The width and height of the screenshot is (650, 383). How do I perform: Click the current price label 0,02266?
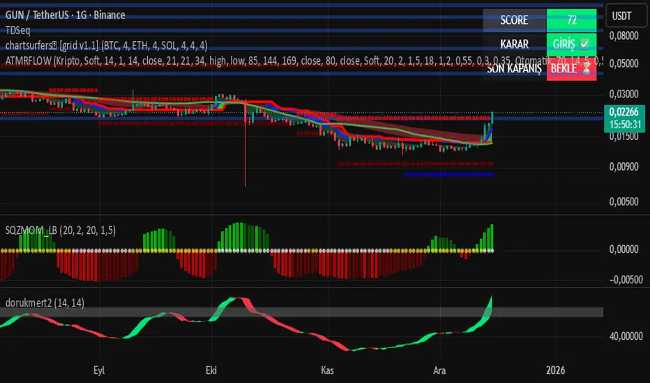point(624,112)
